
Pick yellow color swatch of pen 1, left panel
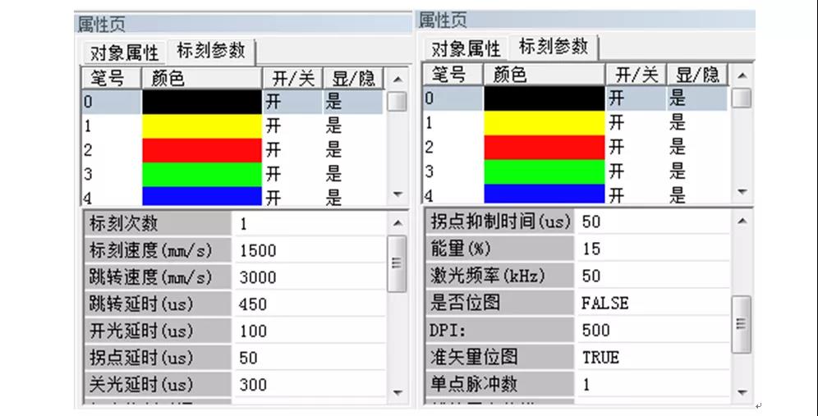point(202,126)
